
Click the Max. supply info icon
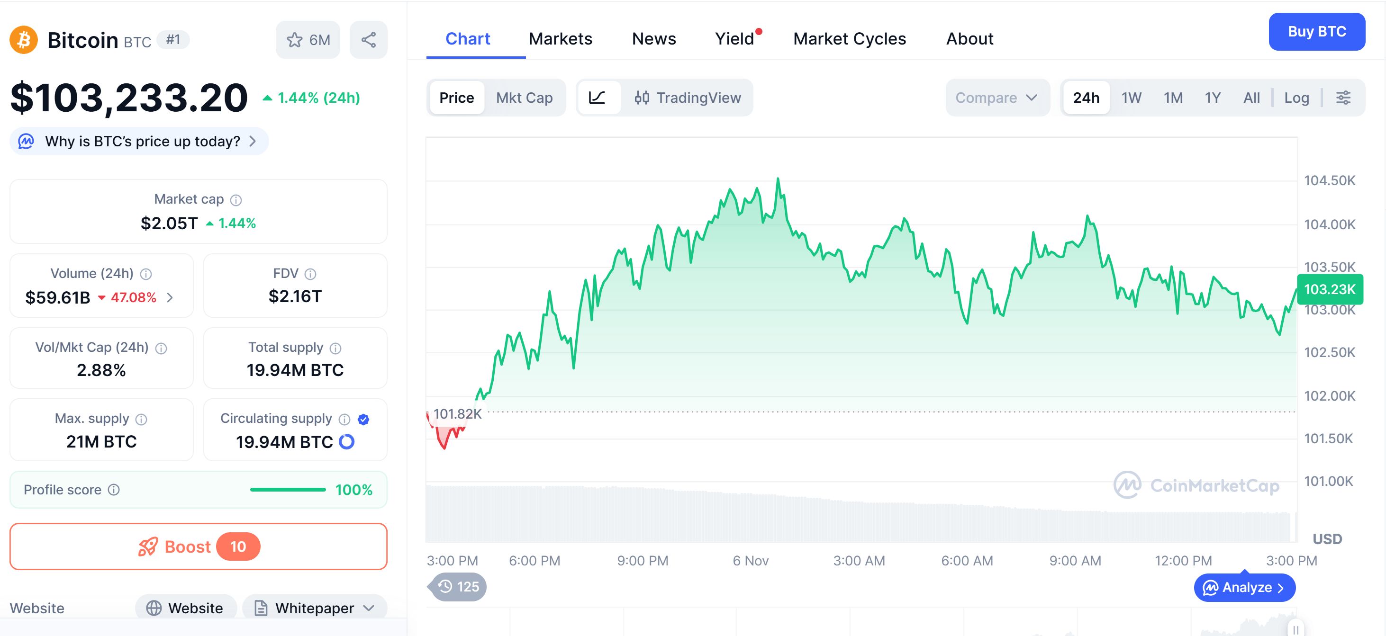click(141, 419)
